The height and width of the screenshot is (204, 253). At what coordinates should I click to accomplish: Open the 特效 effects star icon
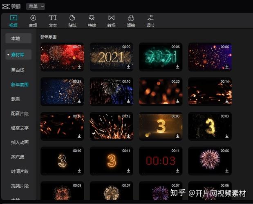[92, 18]
